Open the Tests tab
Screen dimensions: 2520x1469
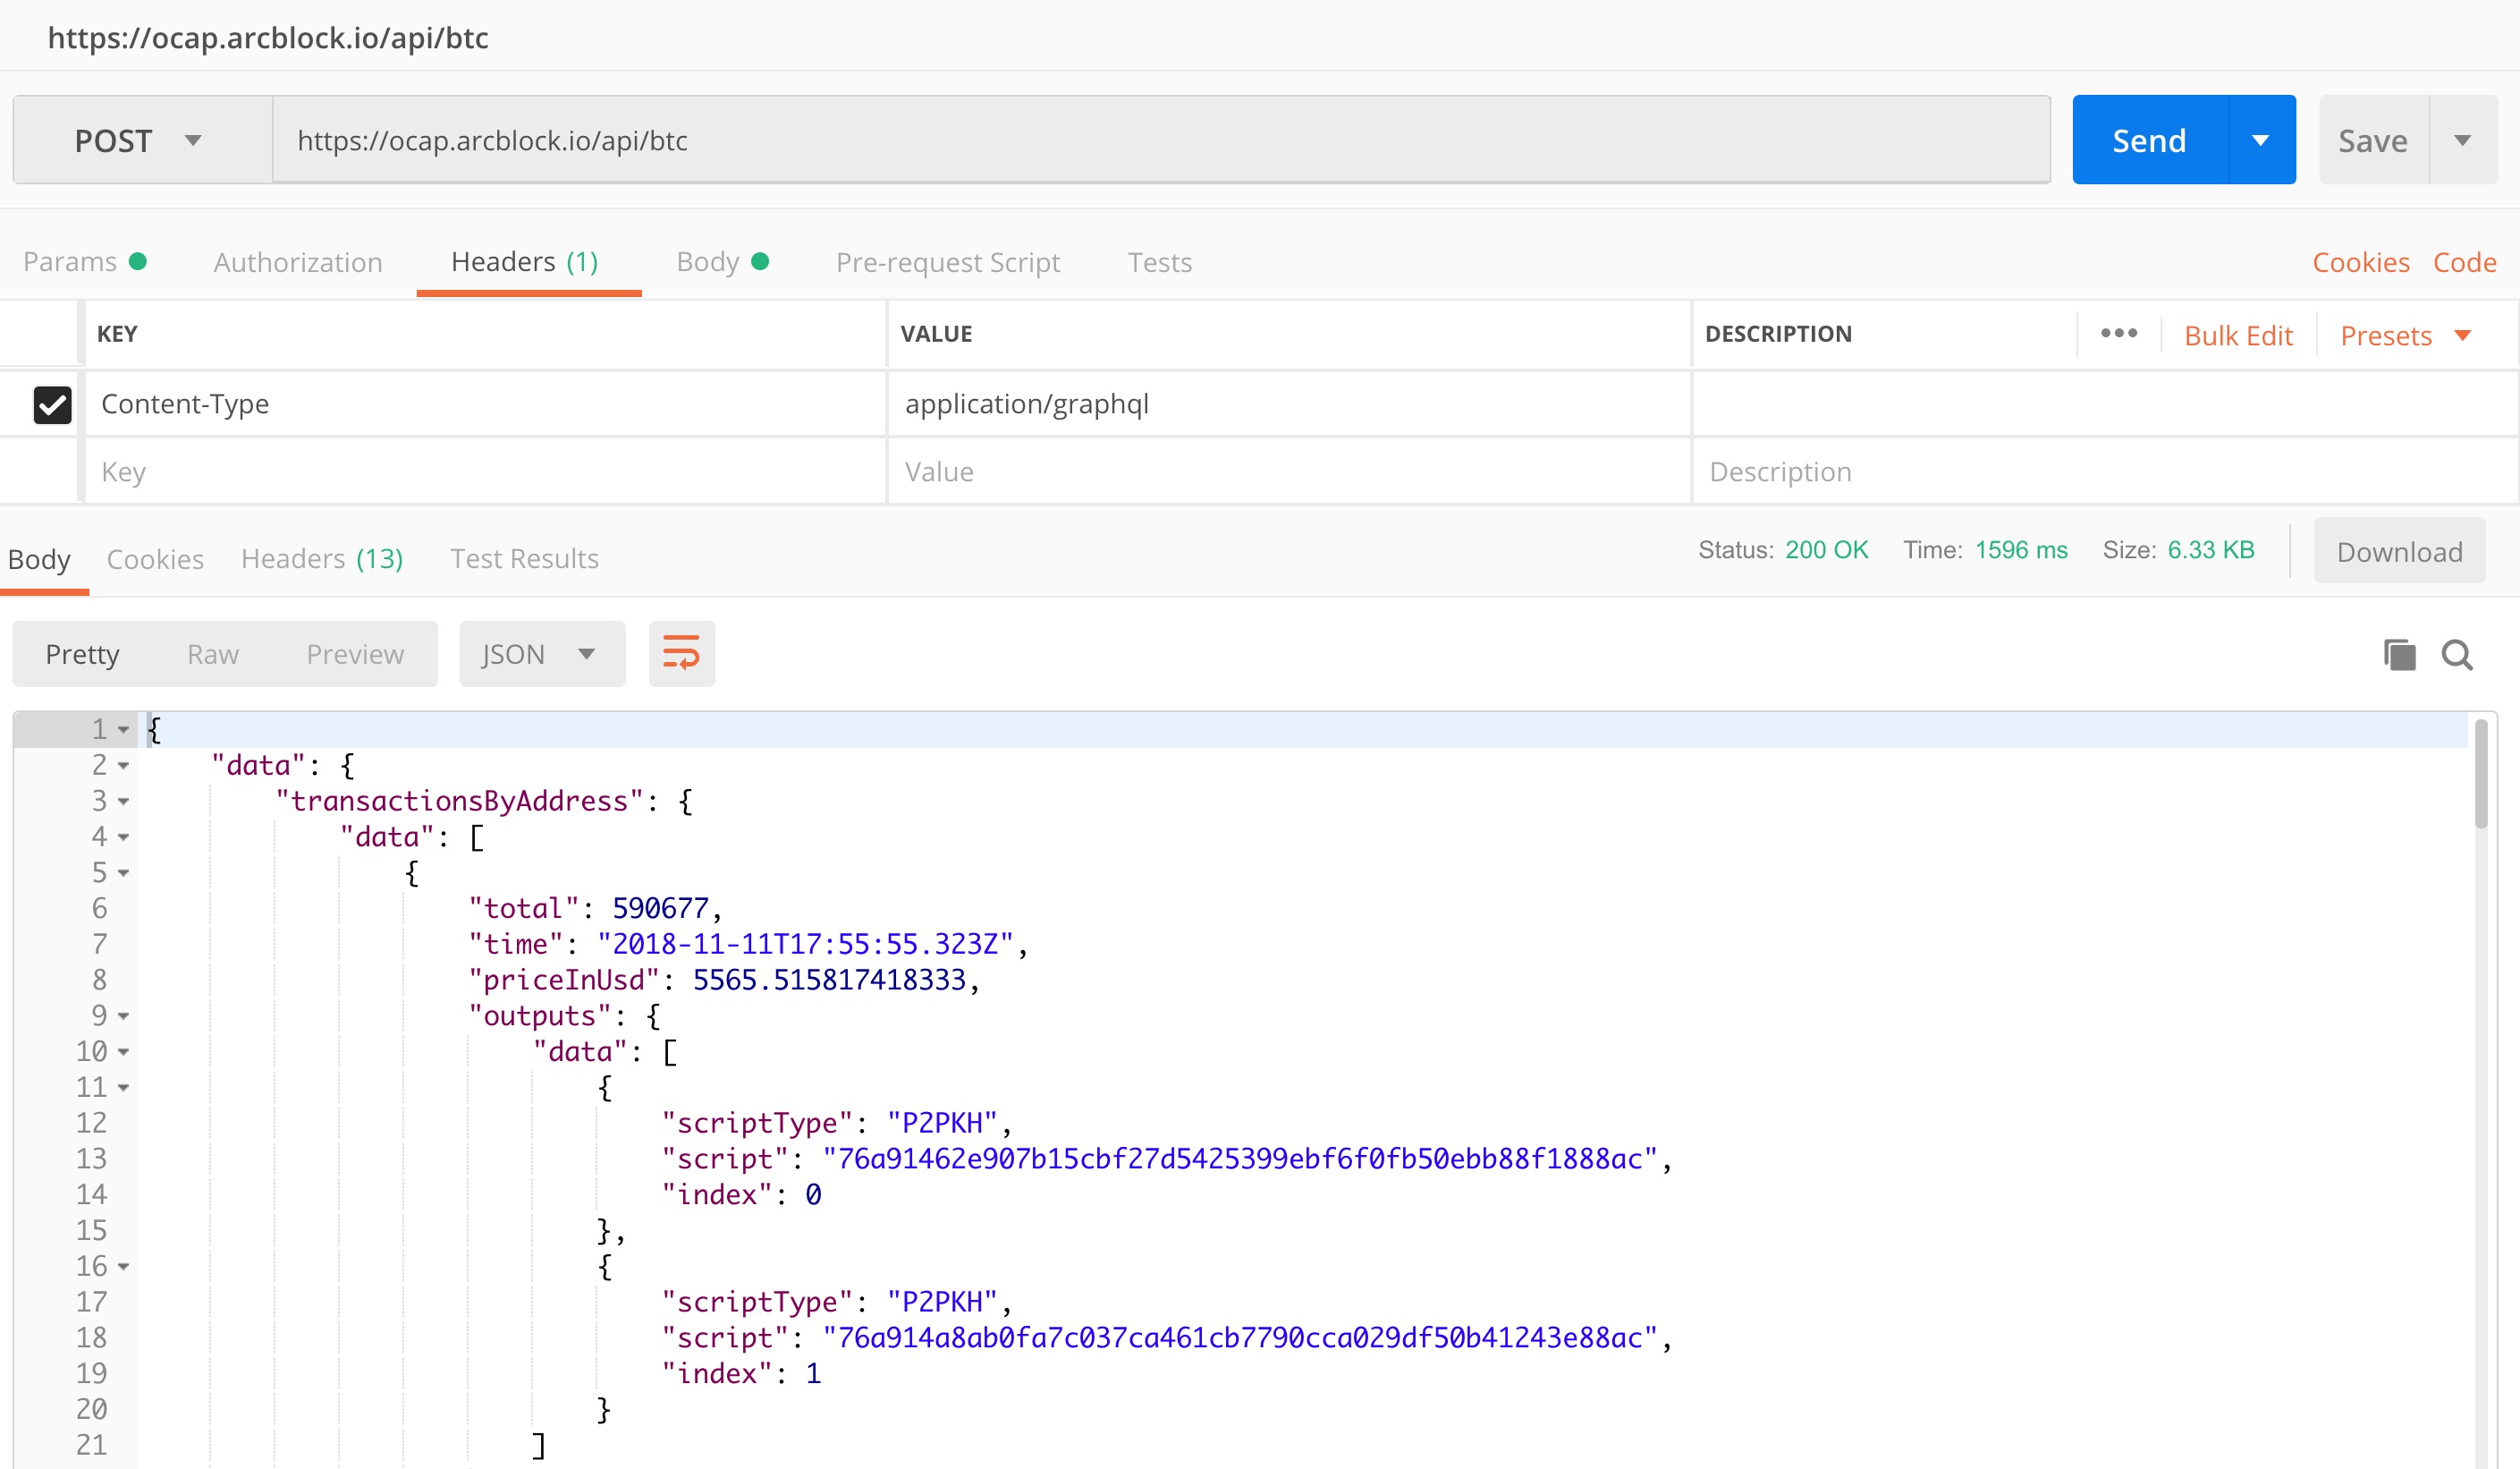1160,262
